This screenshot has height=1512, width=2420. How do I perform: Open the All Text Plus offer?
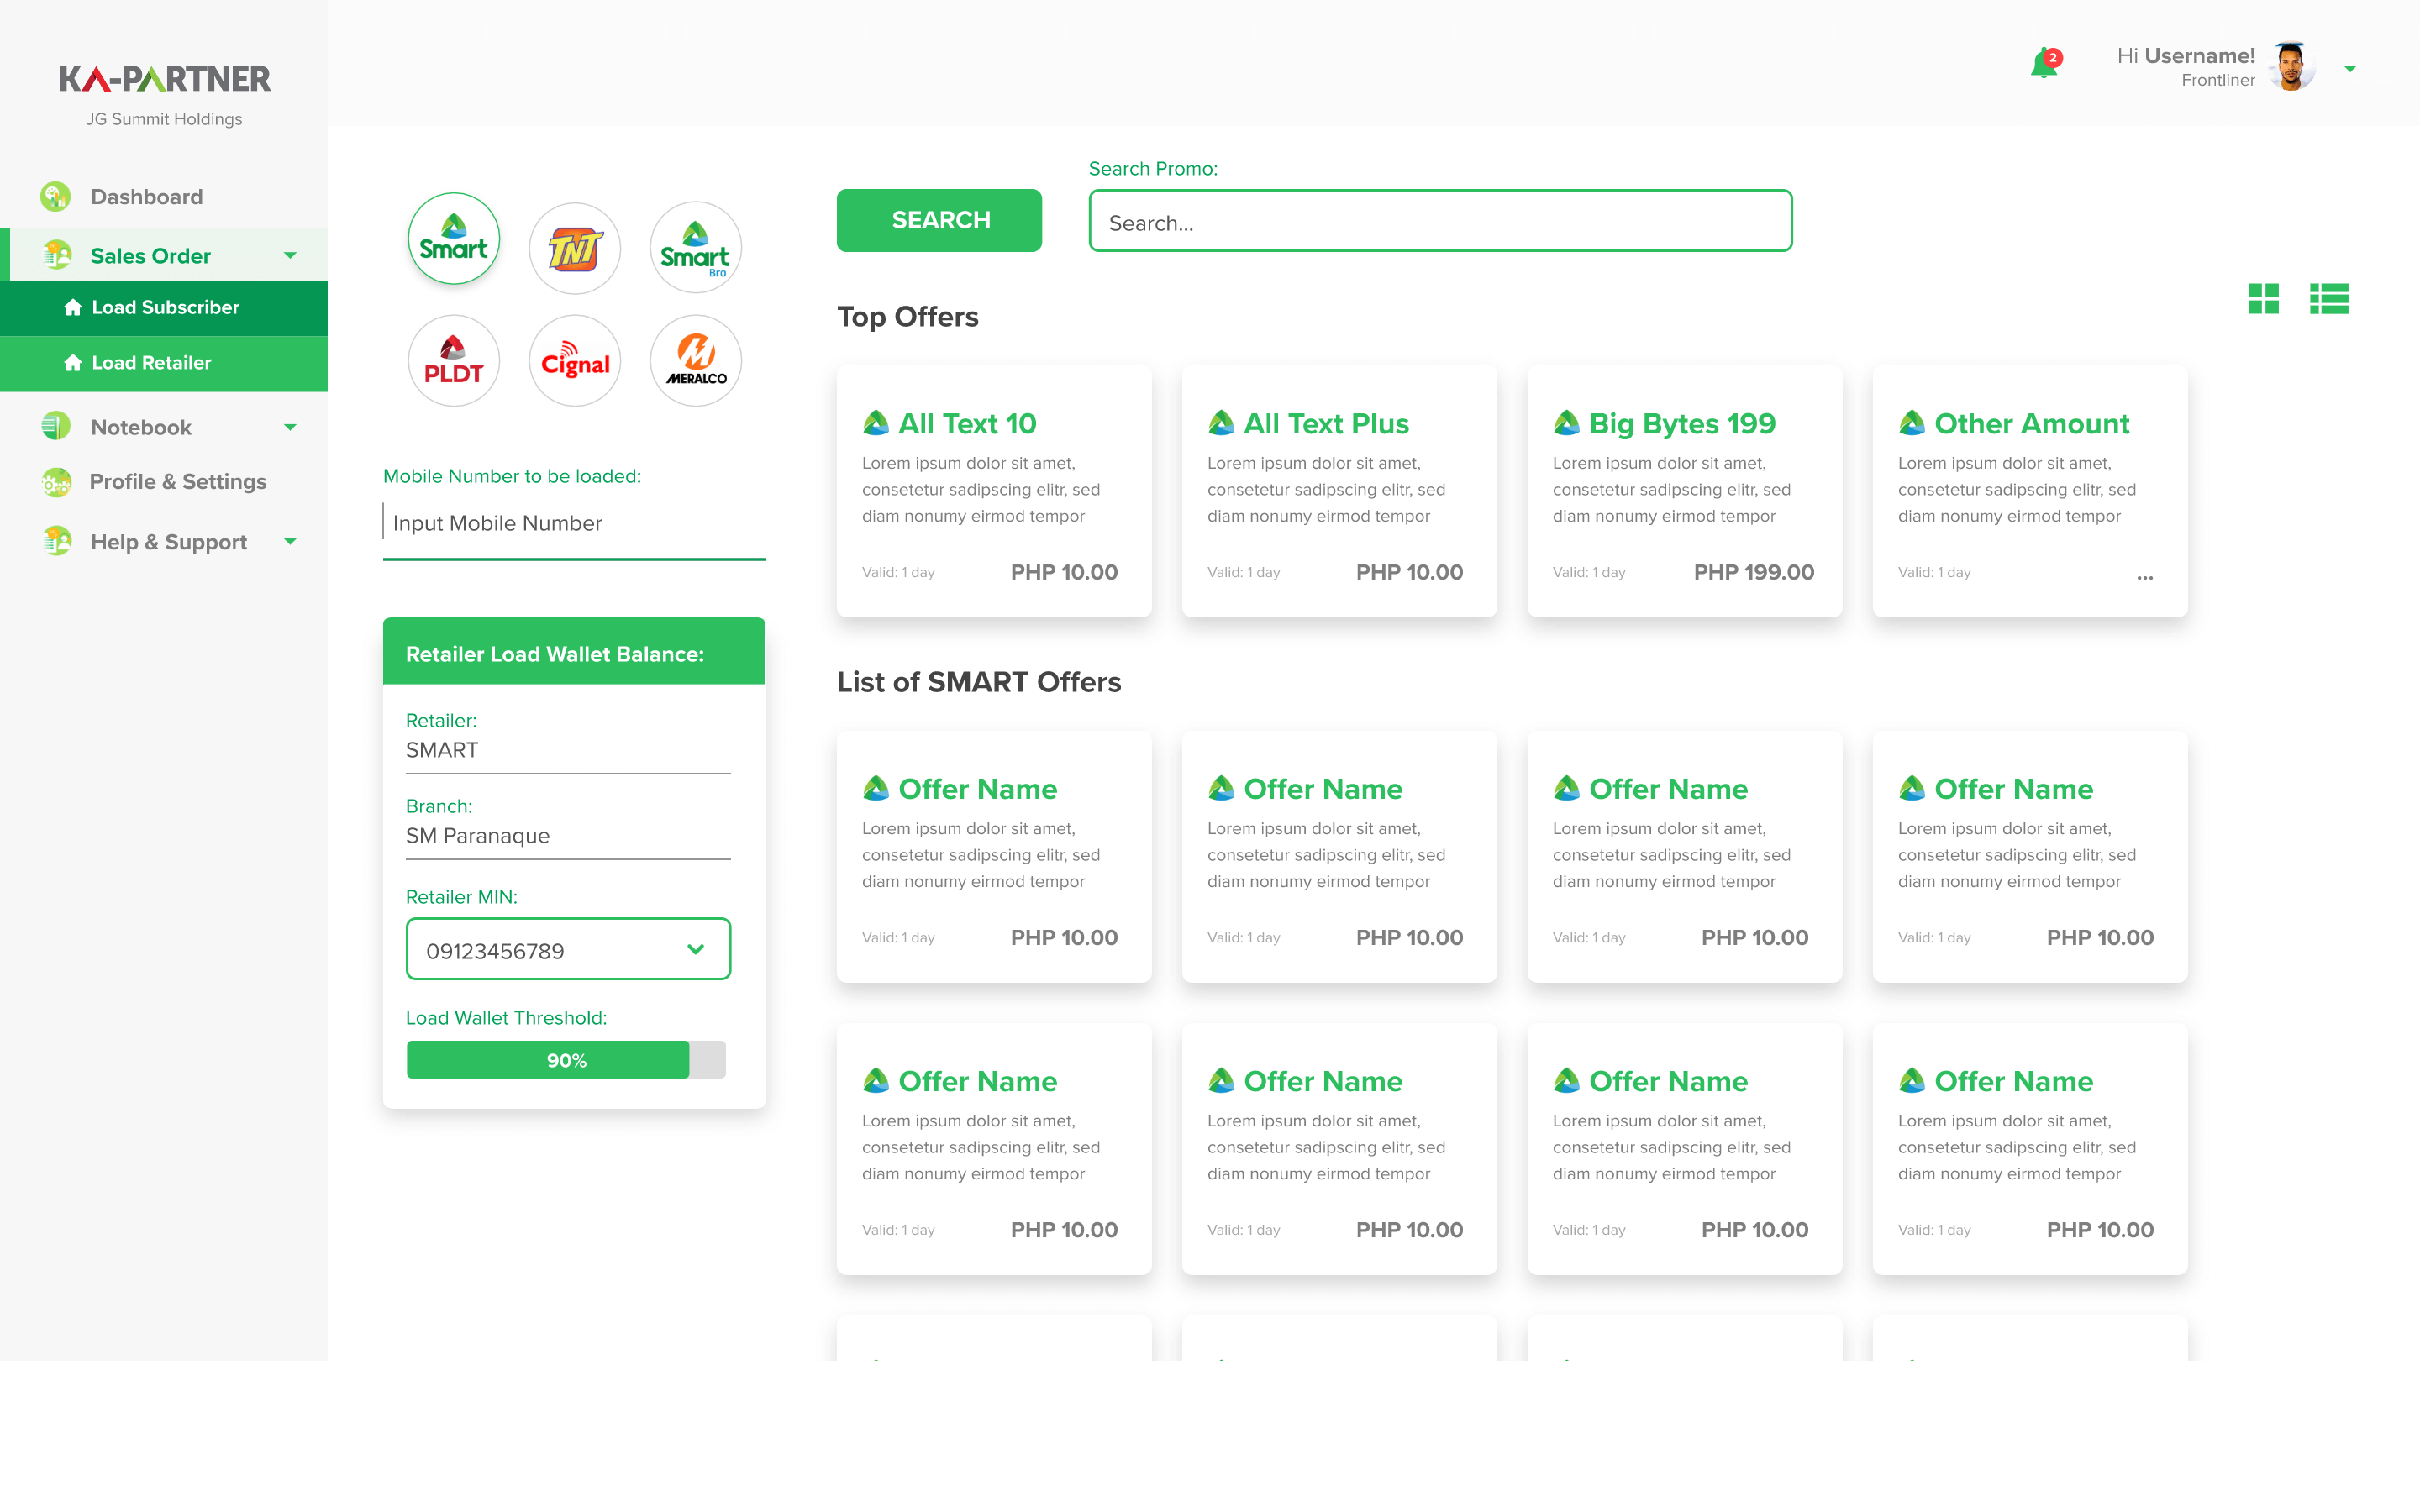1339,491
